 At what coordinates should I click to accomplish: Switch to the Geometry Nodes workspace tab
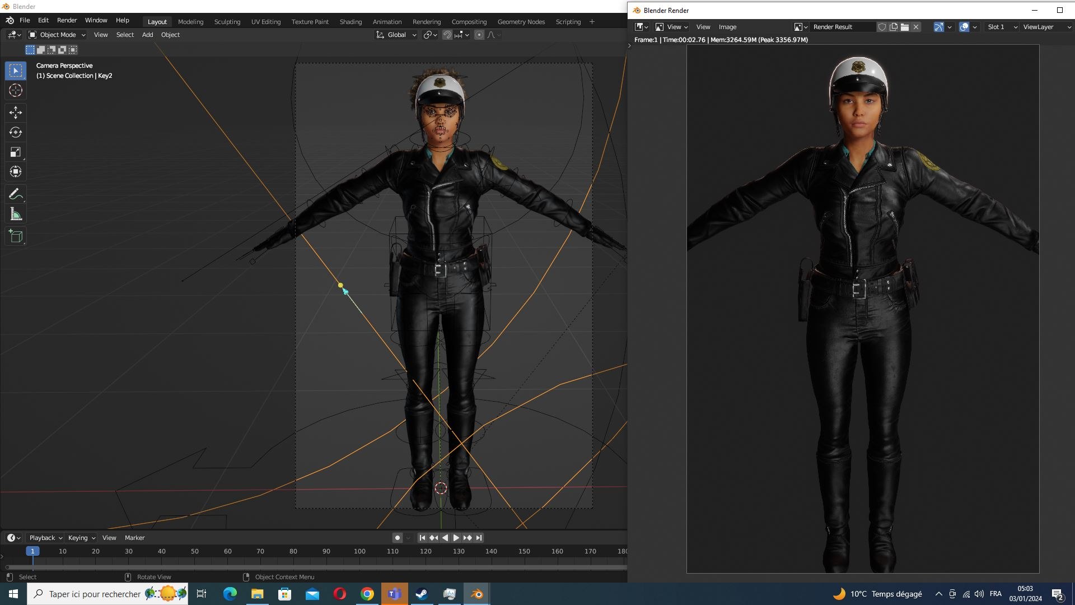[521, 22]
